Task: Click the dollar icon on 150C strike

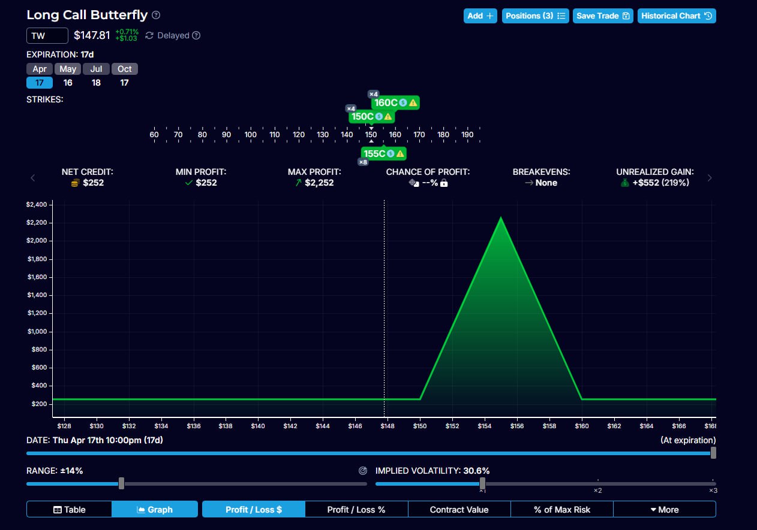Action: tap(379, 117)
